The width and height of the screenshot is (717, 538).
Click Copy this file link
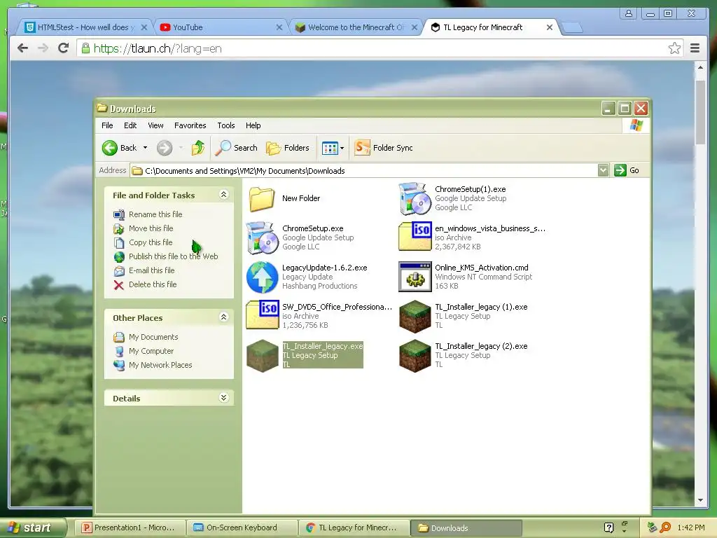[x=151, y=242]
